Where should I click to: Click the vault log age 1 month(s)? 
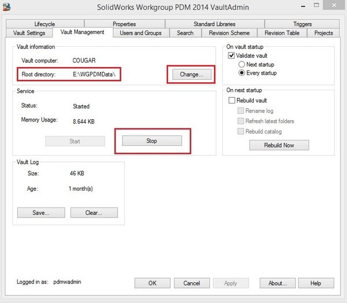pos(81,189)
